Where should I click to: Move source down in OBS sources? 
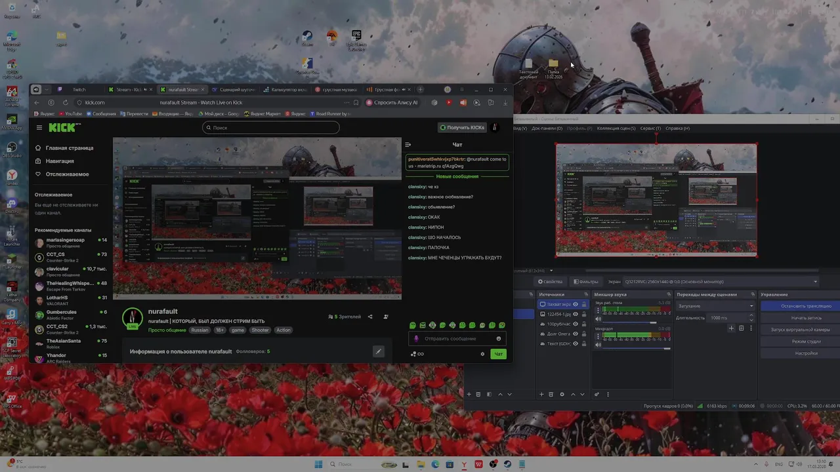[x=582, y=394]
